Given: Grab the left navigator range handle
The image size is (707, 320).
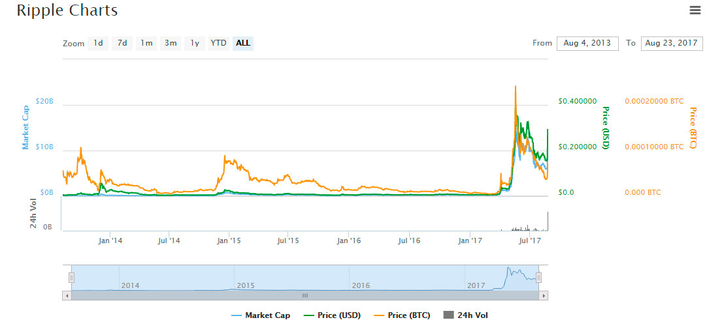Looking at the screenshot, I should click(x=71, y=278).
